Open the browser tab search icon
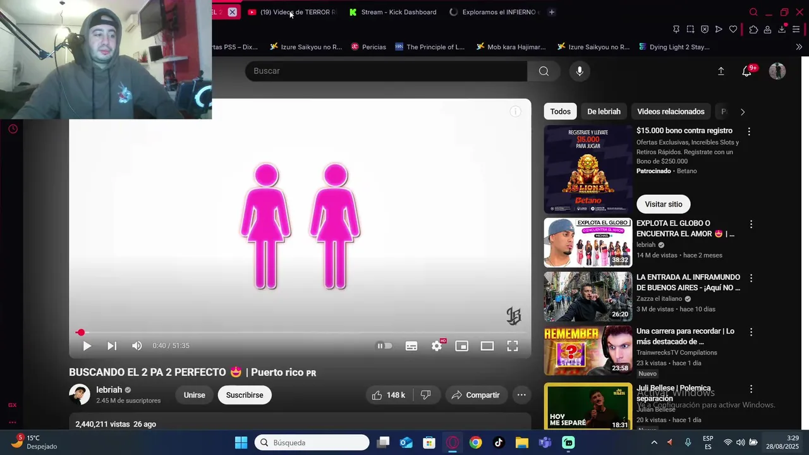809x455 pixels. (x=753, y=12)
